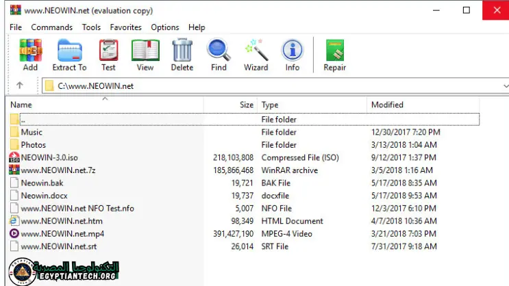509x286 pixels.
Task: Click the HTML Document type cell
Action: point(292,221)
